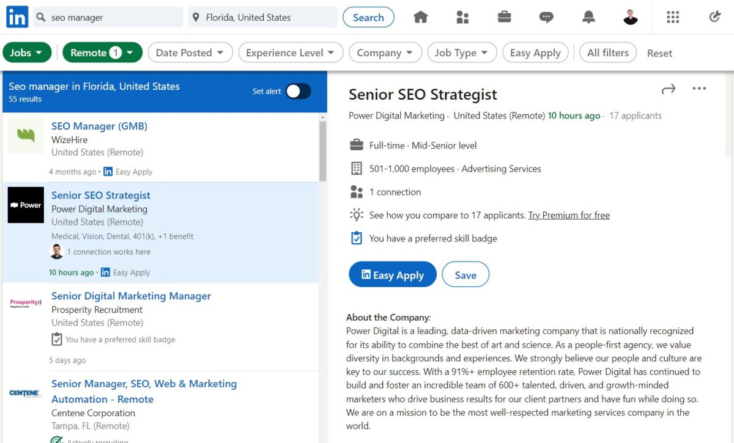Enable the Easy Apply filter

(535, 53)
